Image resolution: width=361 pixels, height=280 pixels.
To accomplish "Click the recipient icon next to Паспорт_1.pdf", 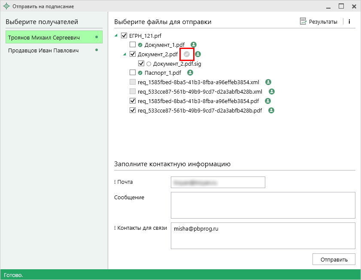I will click(190, 73).
